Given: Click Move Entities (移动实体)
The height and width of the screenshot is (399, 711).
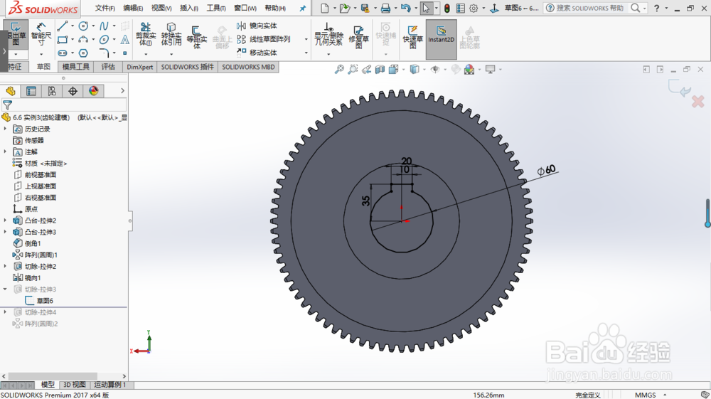Looking at the screenshot, I should [x=257, y=53].
